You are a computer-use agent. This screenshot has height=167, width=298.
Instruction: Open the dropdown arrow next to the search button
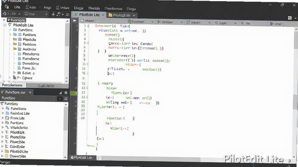coord(235,23)
